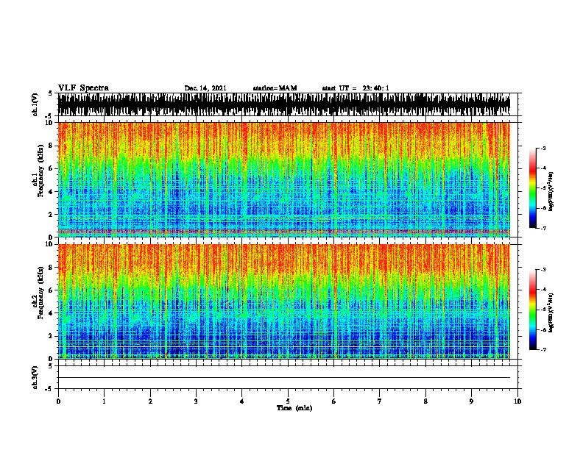Screen dimensions: 583x450
Task: Click the "4" kHz tick on ch.1 frequency axis
Action: click(52, 192)
